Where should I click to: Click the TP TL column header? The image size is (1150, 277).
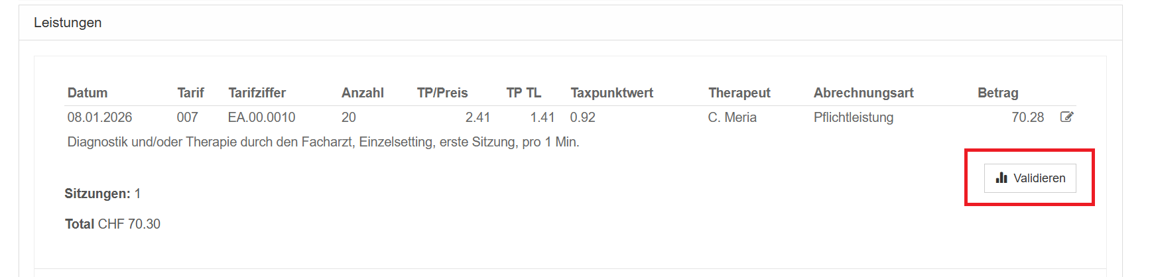point(523,93)
